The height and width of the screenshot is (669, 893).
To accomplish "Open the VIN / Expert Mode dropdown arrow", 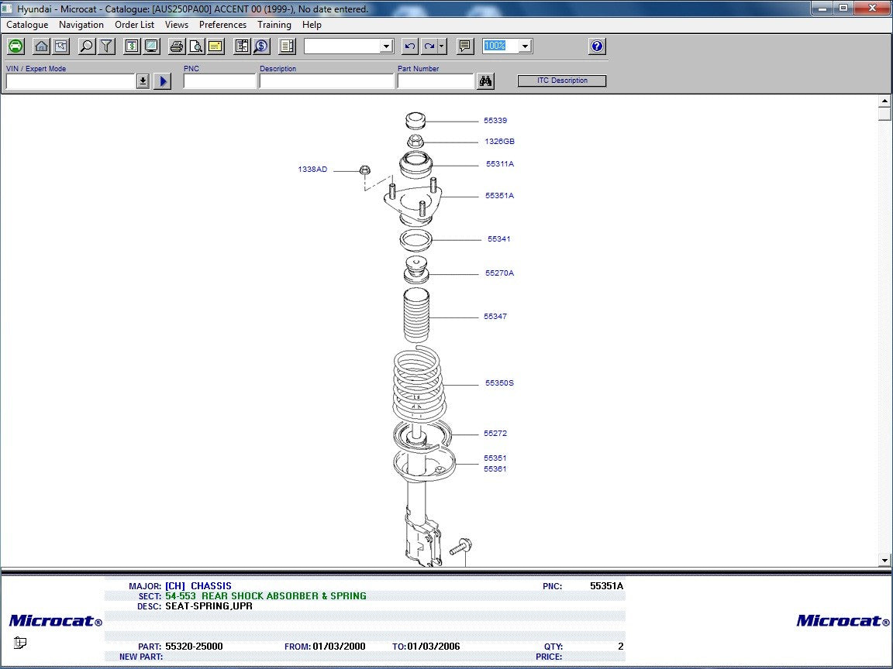I will tap(143, 81).
